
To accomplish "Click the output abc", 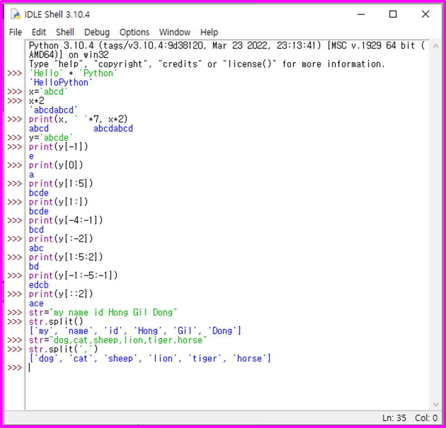I will [36, 248].
